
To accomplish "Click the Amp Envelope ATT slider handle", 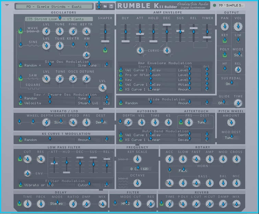I will tap(140, 34).
